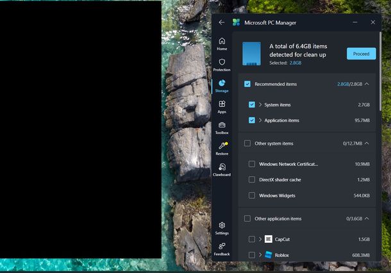Expand the Application items row
Image resolution: width=391 pixels, height=273 pixels.
click(260, 120)
